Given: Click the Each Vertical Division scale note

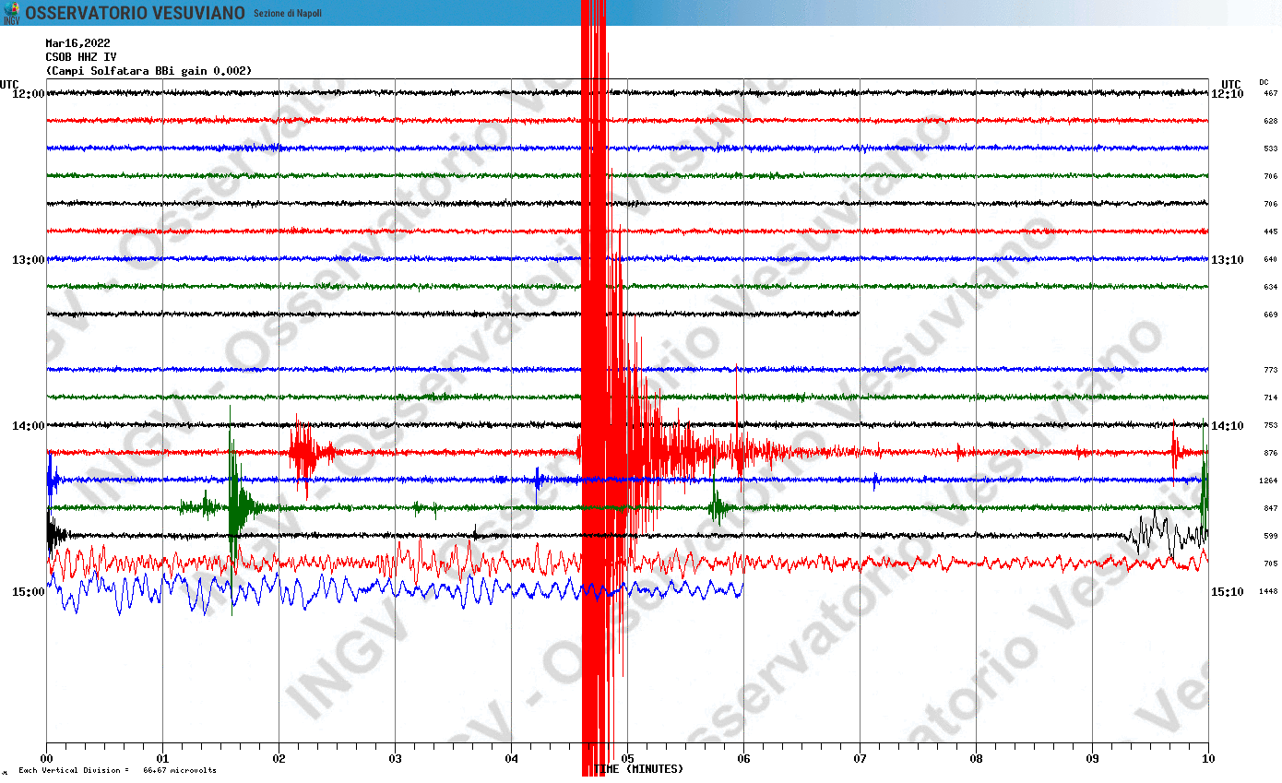Looking at the screenshot, I should 117,770.
